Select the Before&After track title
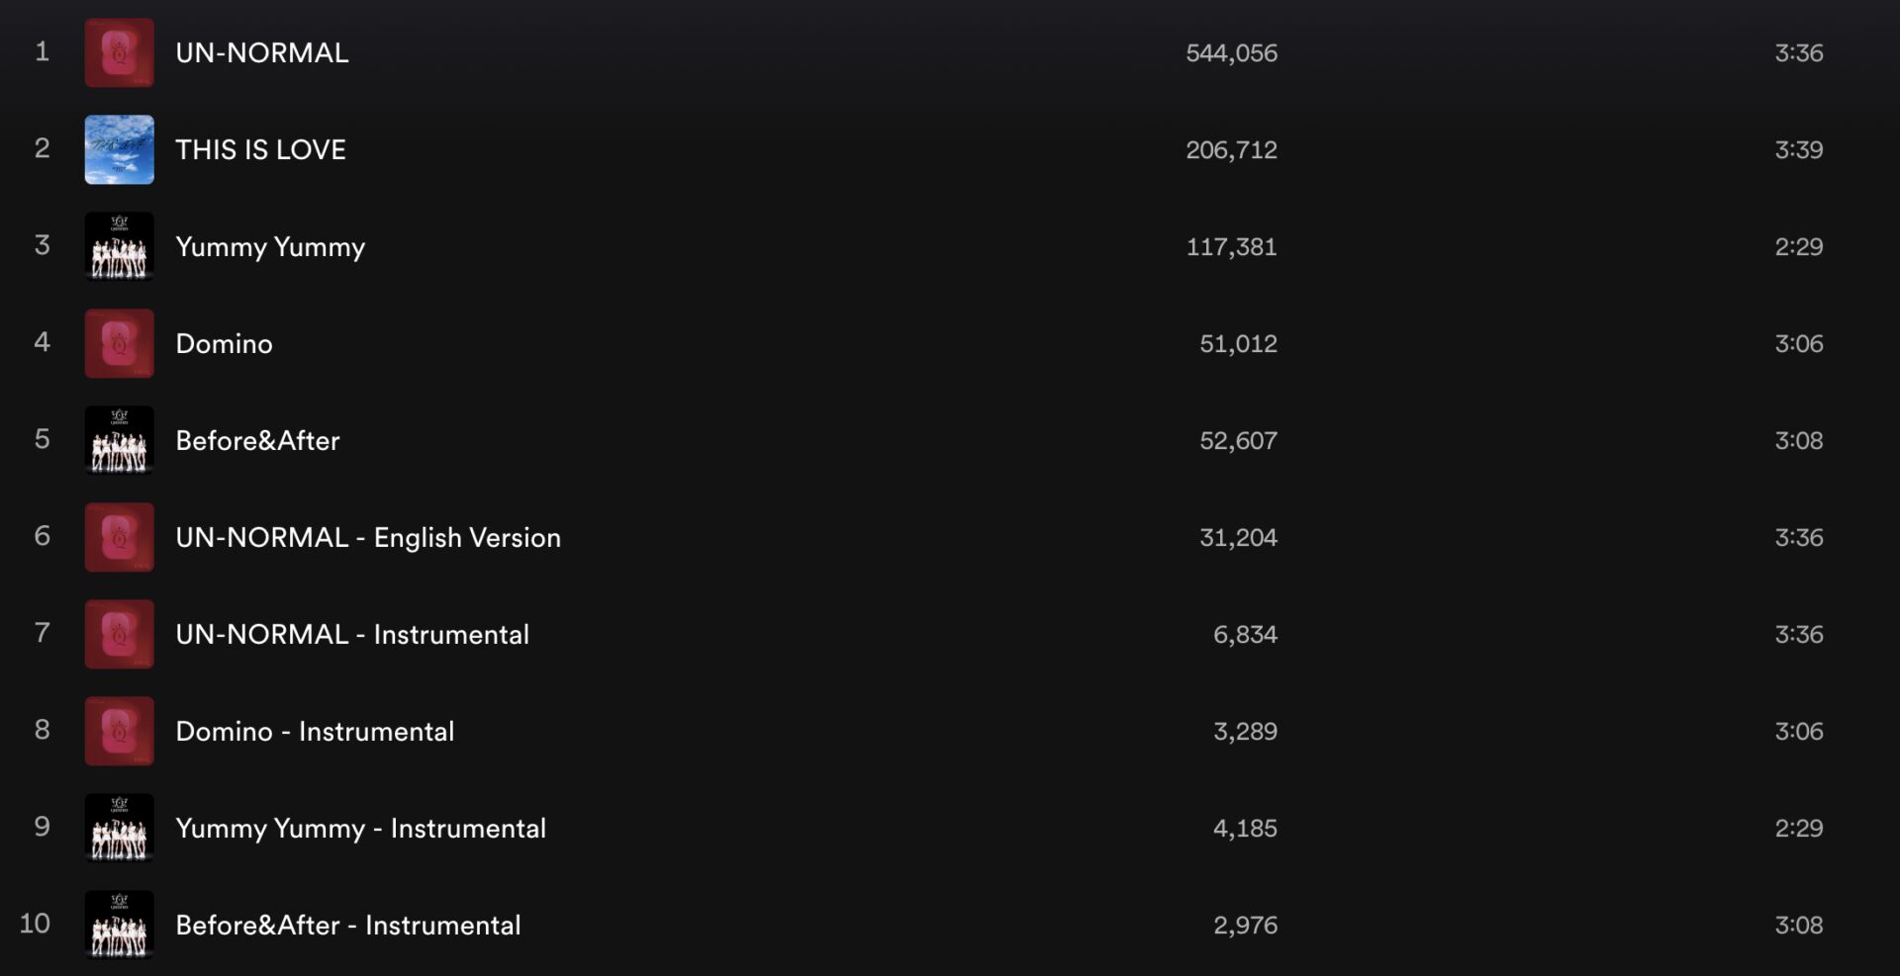The width and height of the screenshot is (1900, 976). (x=258, y=440)
